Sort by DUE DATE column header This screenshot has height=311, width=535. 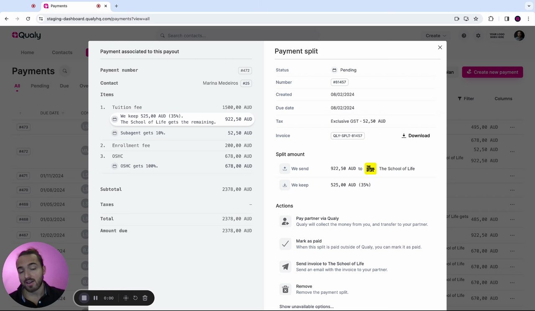52,113
